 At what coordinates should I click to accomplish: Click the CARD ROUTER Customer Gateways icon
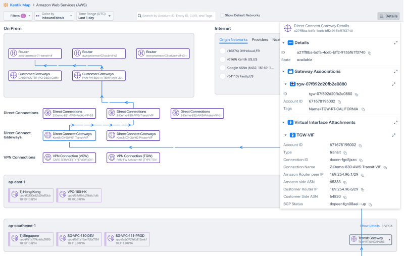tap(14, 75)
